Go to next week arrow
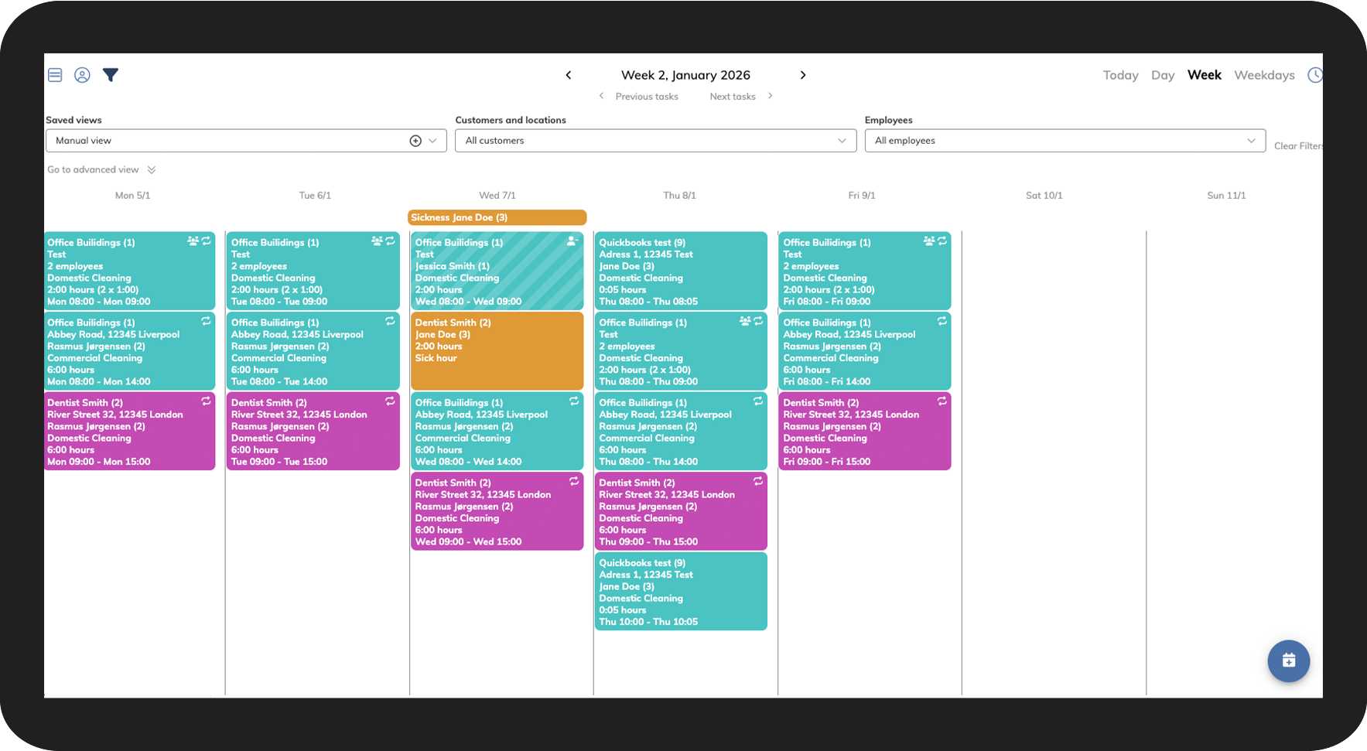This screenshot has width=1367, height=751. (x=803, y=75)
